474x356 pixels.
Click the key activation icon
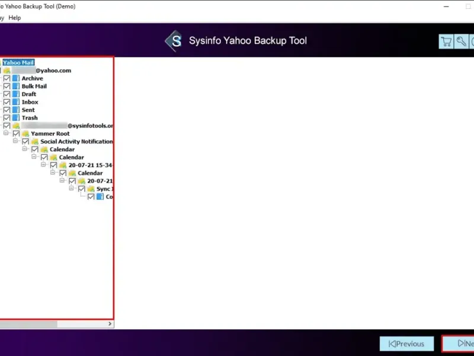point(462,42)
